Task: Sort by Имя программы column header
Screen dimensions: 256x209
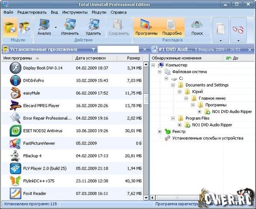Action: [x=37, y=58]
